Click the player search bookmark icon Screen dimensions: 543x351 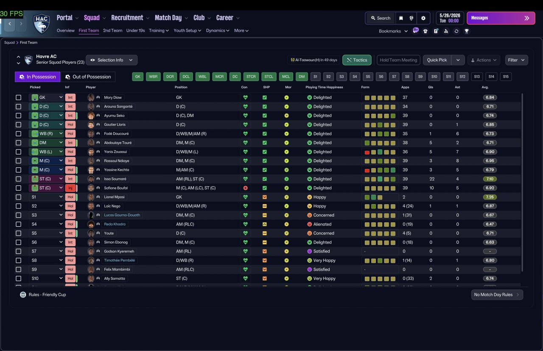[x=446, y=31]
